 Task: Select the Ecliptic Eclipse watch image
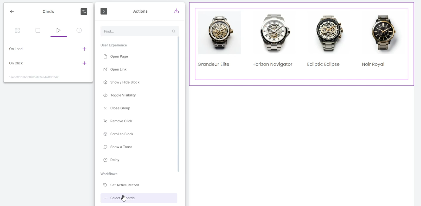pos(329,32)
